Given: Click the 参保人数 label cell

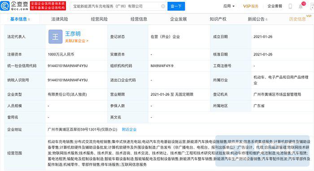Looking at the screenshot, I should point(127,106).
